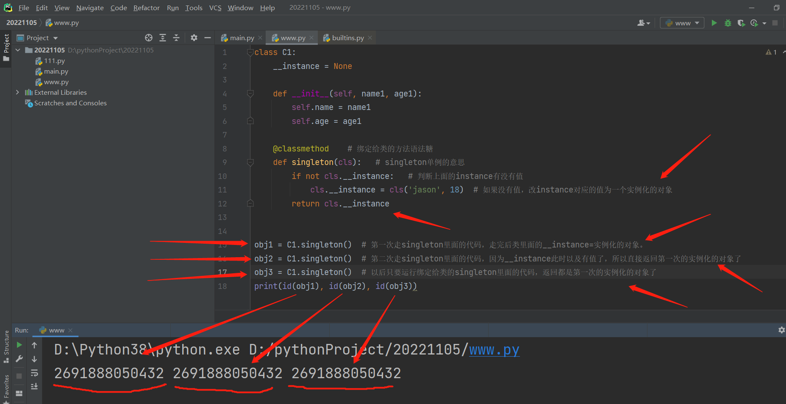786x404 pixels.
Task: Collapse all items in the Project panel
Action: 176,38
